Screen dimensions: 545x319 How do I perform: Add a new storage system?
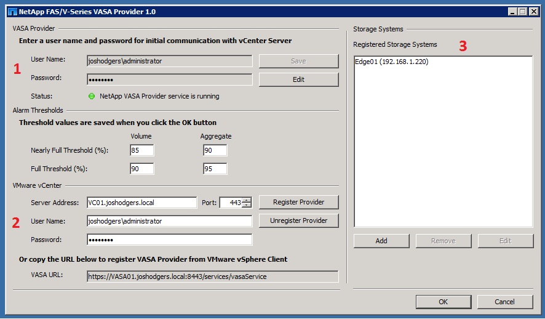tap(381, 241)
